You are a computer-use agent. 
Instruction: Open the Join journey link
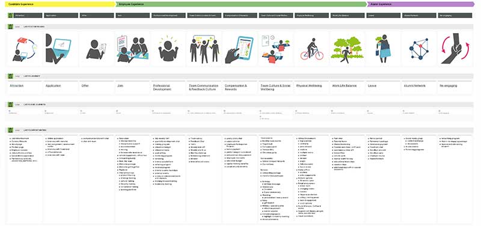(x=120, y=86)
